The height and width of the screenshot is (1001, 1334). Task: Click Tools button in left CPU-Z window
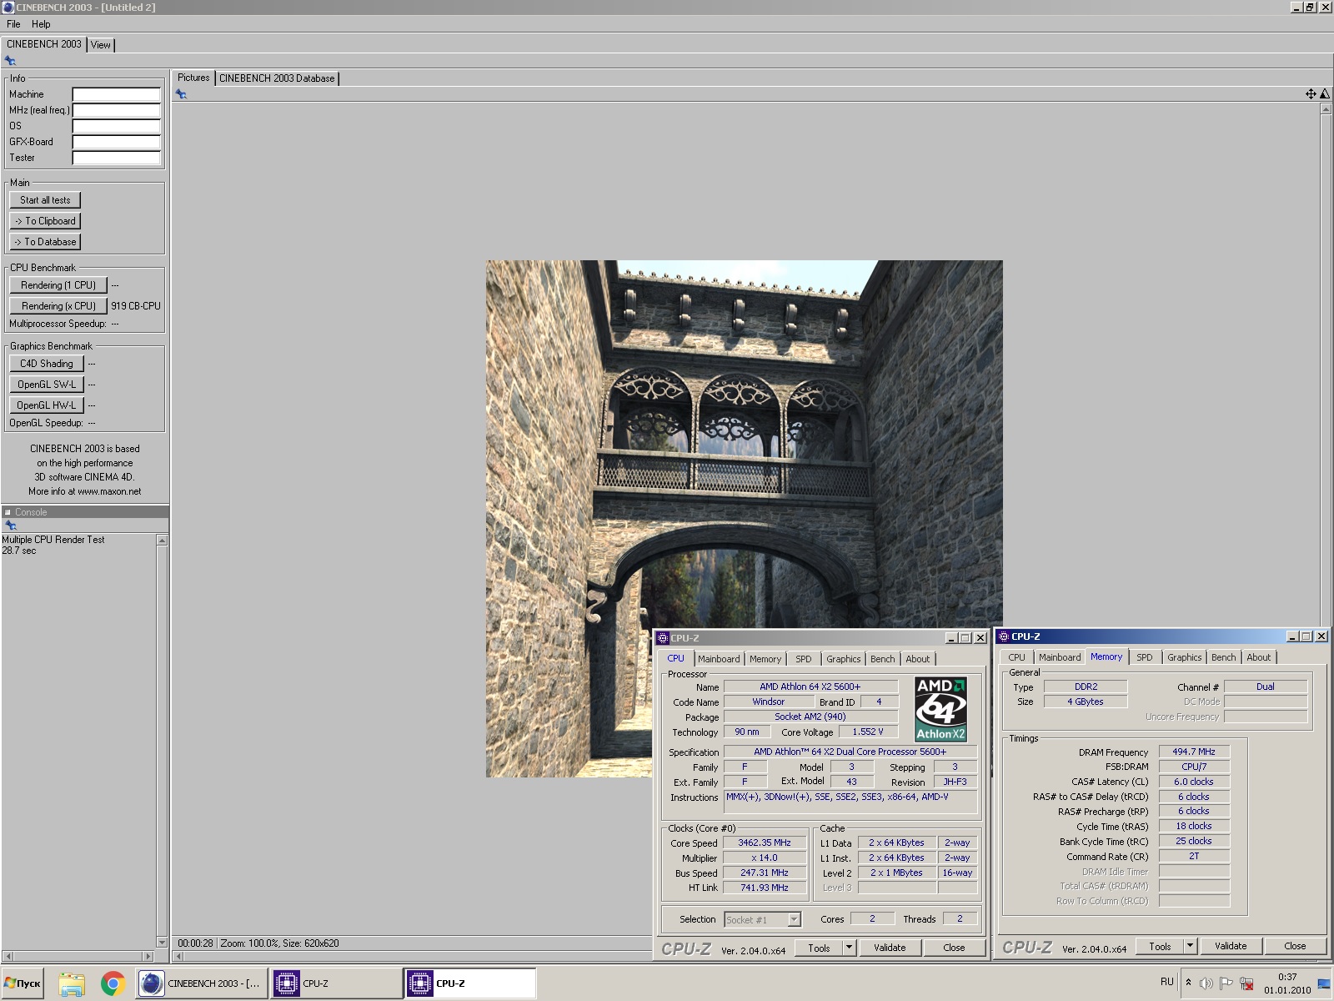pyautogui.click(x=819, y=948)
